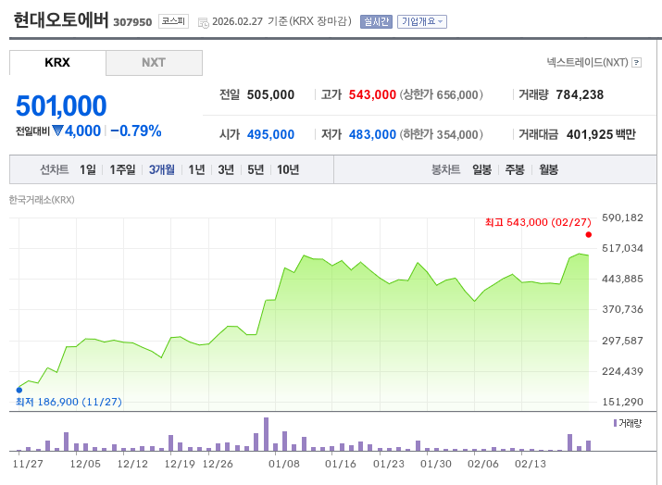Image resolution: width=662 pixels, height=485 pixels.
Task: Click the 590,182 y-axis price label
Action: click(x=622, y=218)
